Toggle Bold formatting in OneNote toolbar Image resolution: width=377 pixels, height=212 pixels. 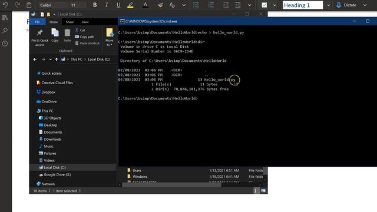point(95,5)
